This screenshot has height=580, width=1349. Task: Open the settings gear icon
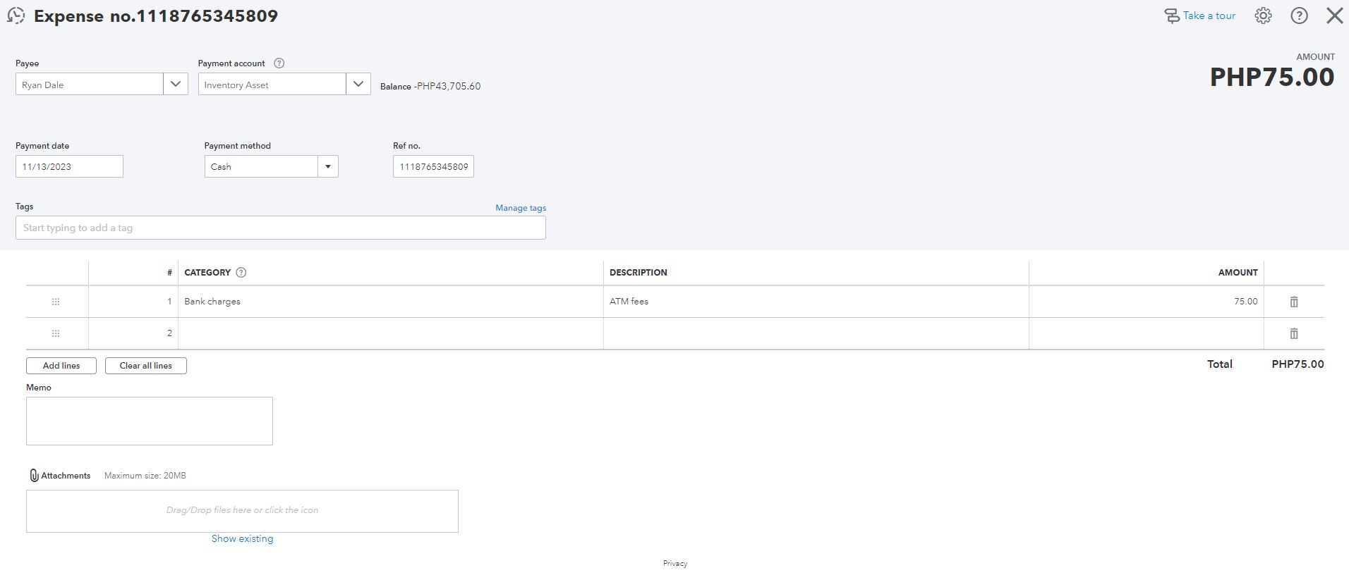tap(1263, 16)
